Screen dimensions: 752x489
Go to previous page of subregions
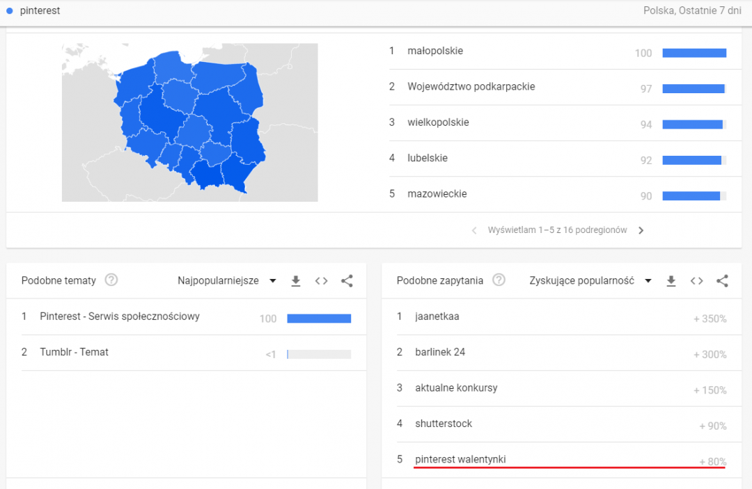click(x=474, y=230)
